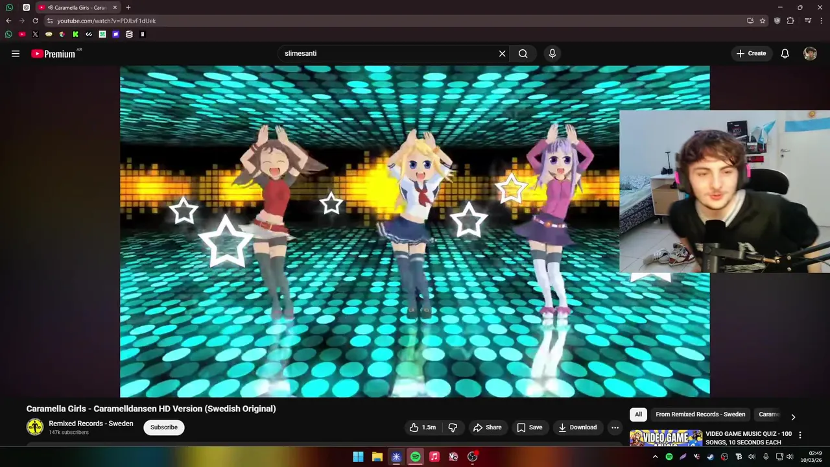This screenshot has height=467, width=830.
Task: Open the Create menu
Action: [752, 54]
